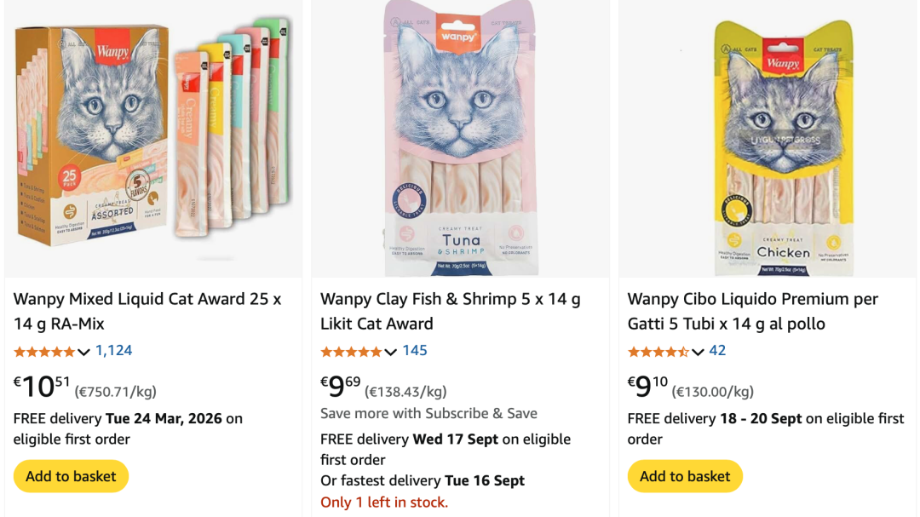Click the €9.69 price
This screenshot has width=920, height=517.
[341, 387]
